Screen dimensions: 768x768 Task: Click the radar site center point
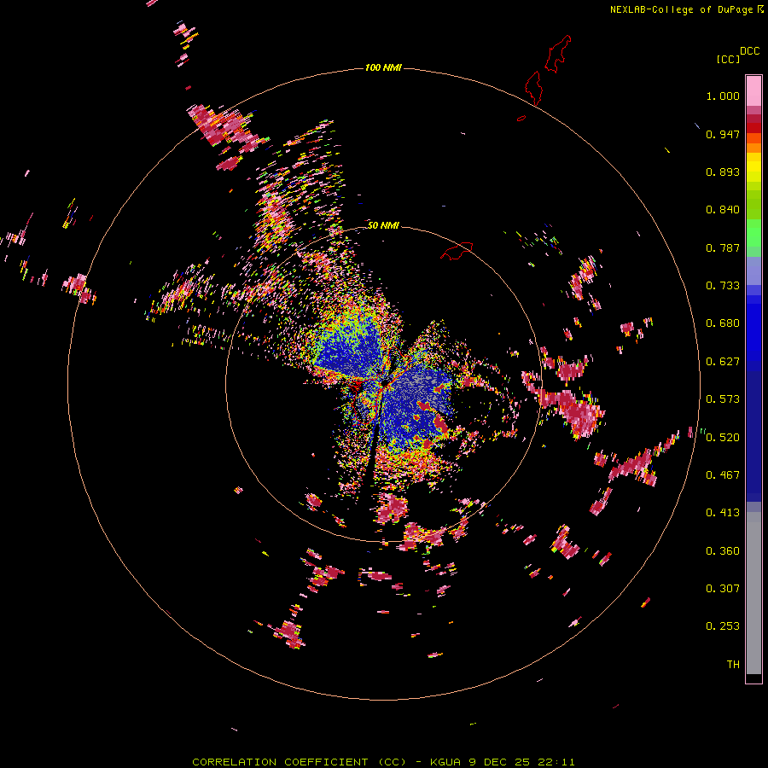[386, 382]
